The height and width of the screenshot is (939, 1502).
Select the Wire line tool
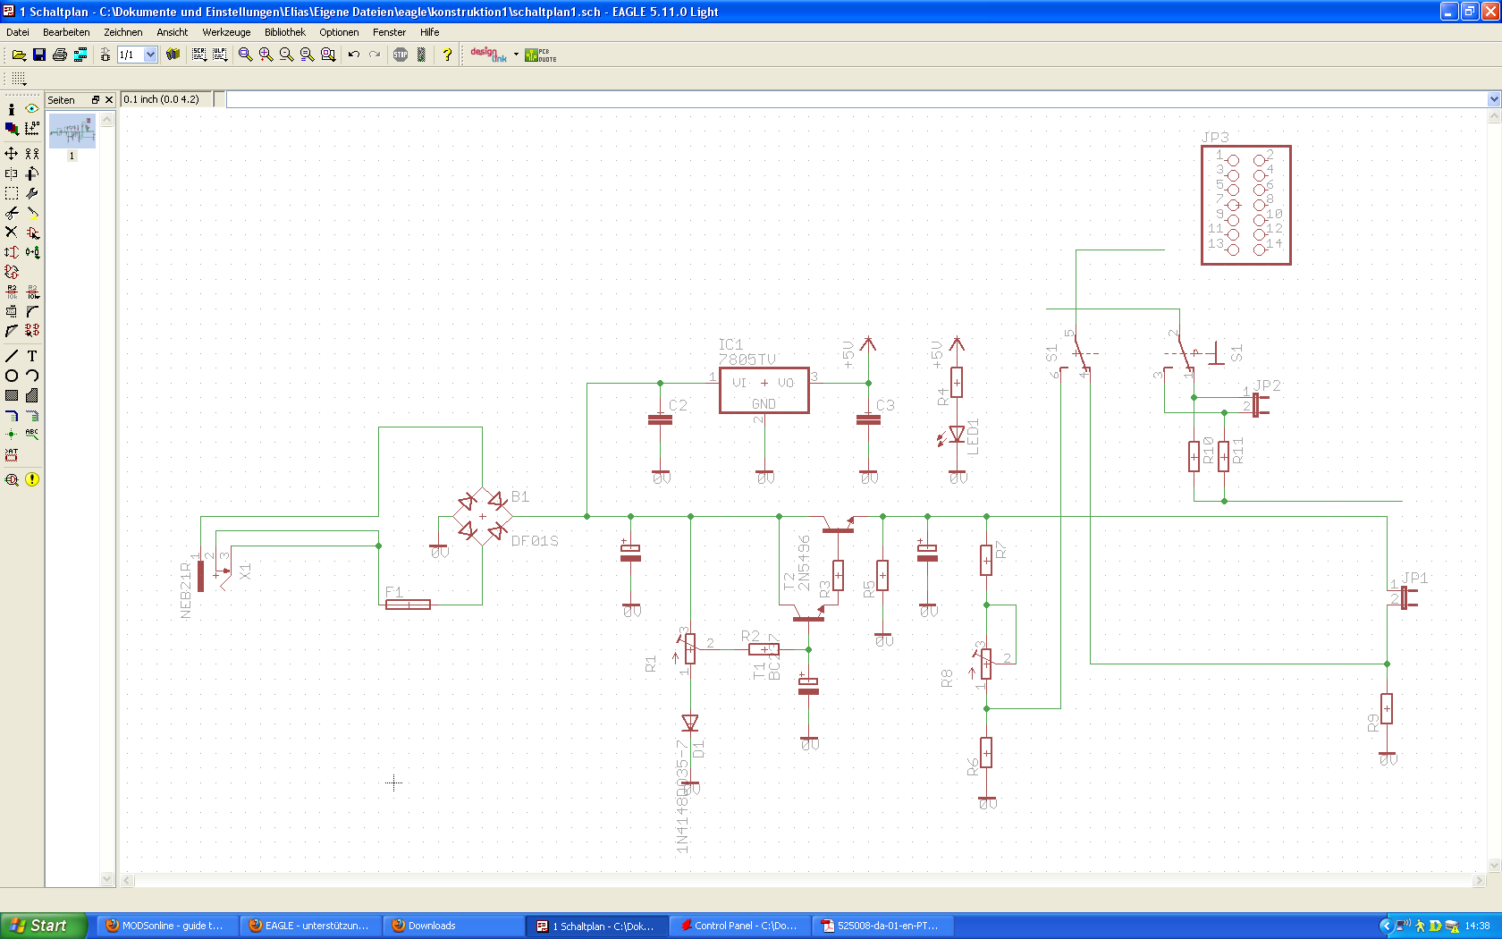12,356
